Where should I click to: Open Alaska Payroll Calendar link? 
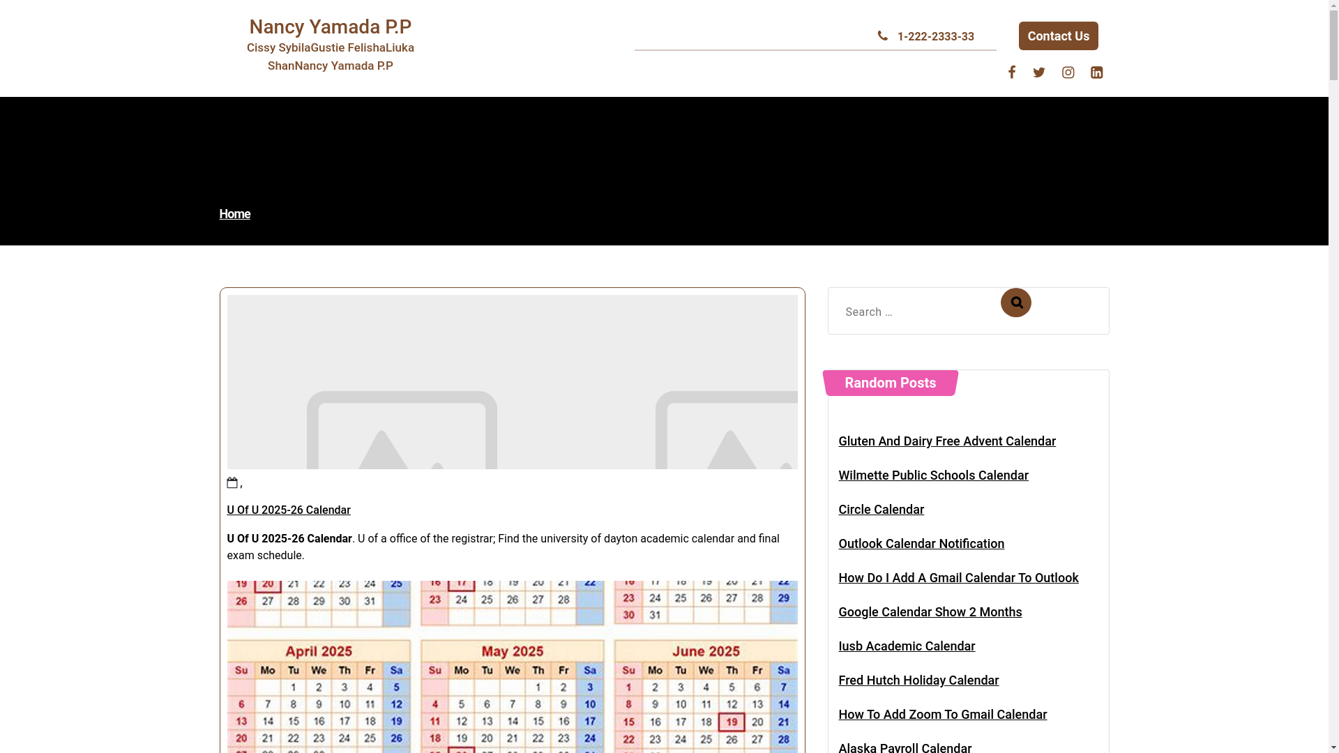point(905,747)
